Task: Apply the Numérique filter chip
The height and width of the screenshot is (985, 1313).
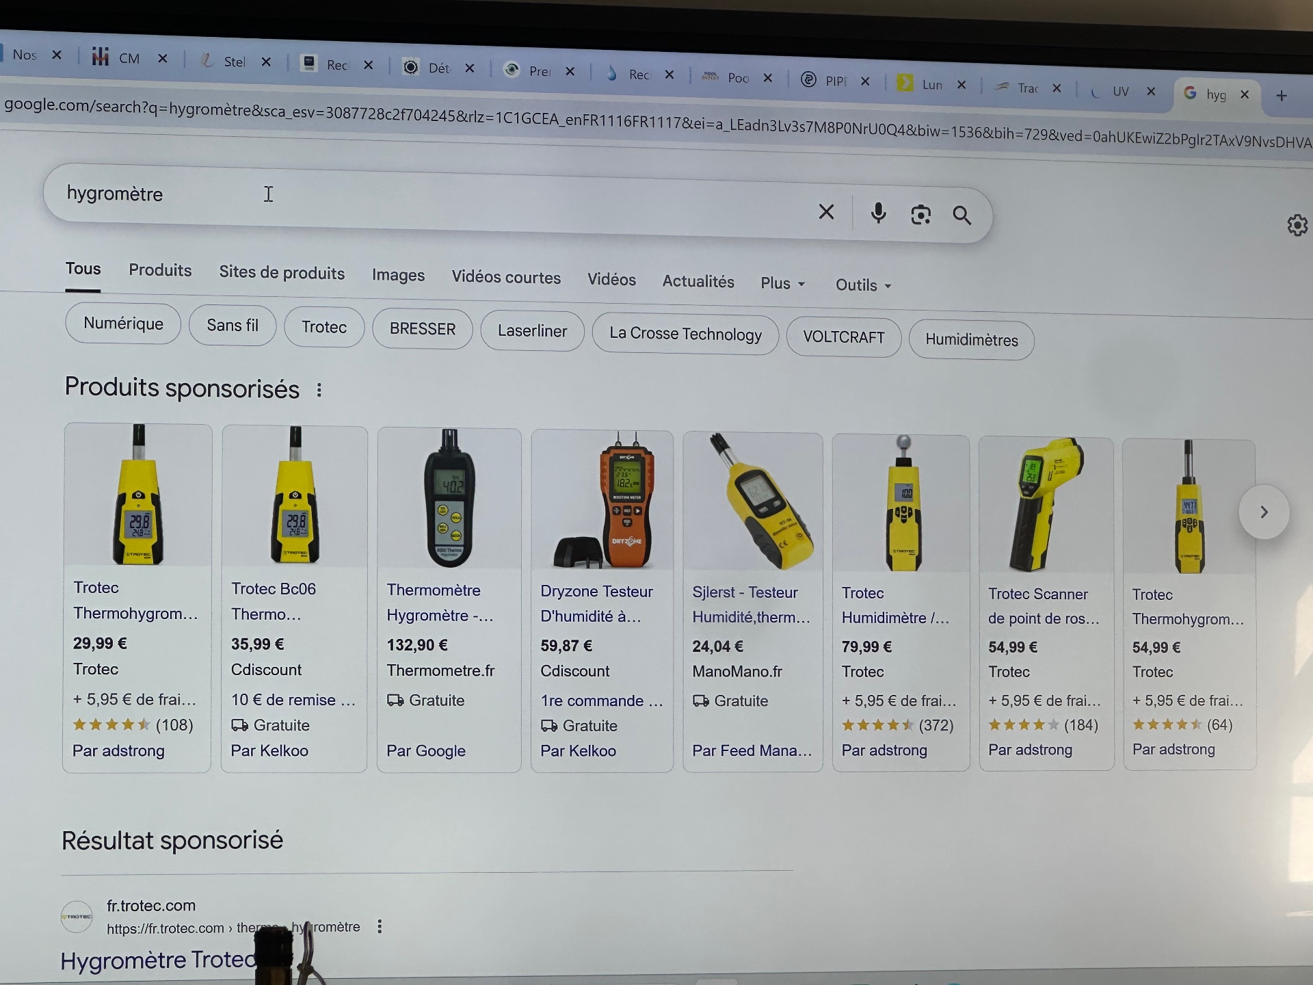Action: [x=123, y=324]
